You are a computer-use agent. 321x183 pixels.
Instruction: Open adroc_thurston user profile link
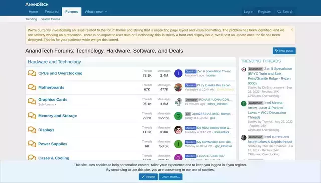(x=217, y=104)
